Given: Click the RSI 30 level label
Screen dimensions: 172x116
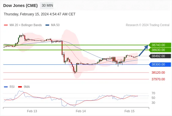Looking at the screenshot, I should (x=153, y=103).
